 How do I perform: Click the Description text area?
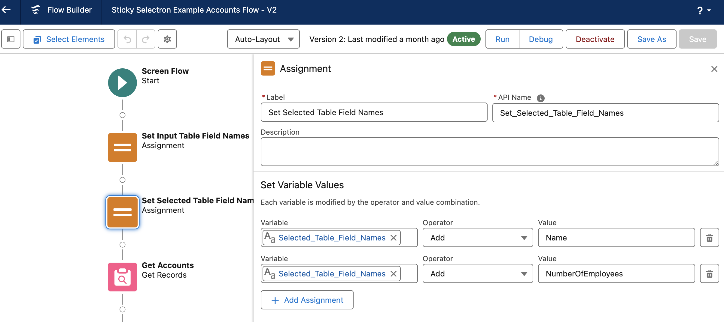coord(490,152)
